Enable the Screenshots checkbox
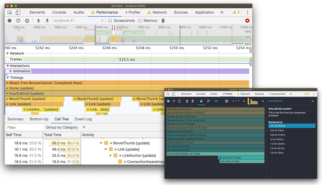This screenshot has height=185, width=322. pos(110,21)
